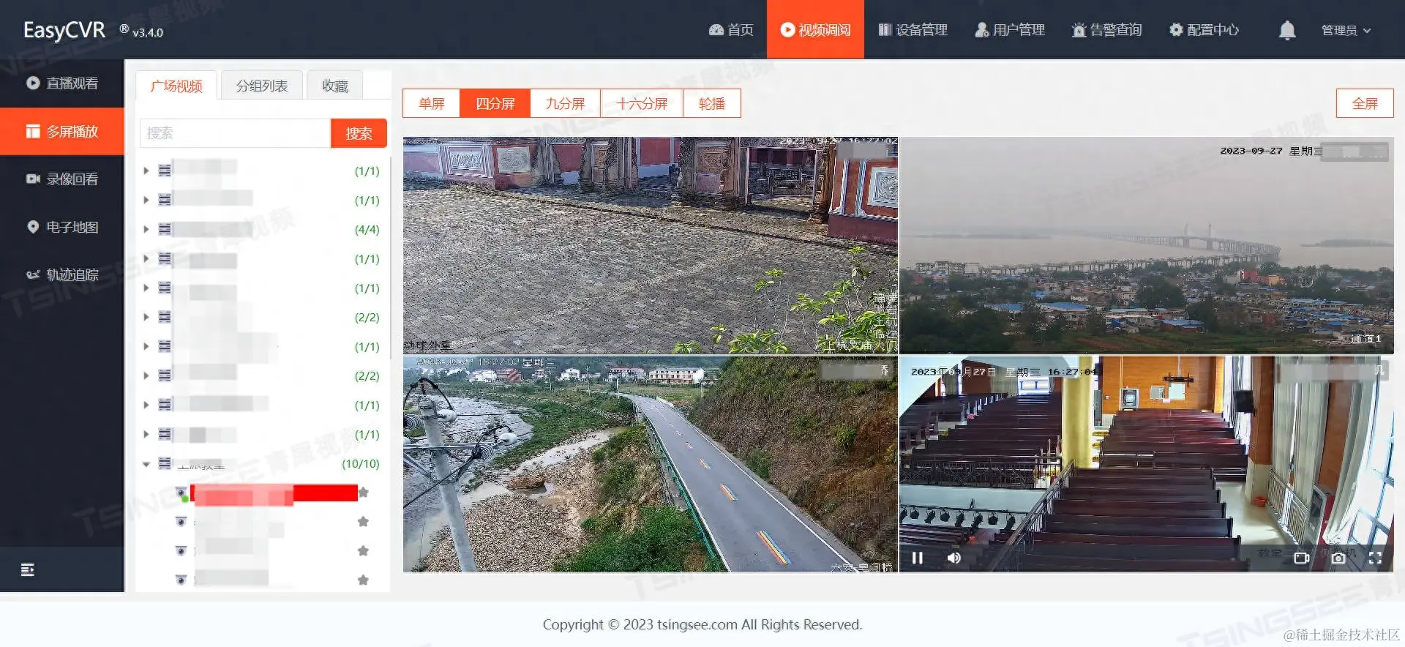The height and width of the screenshot is (647, 1405).
Task: Collapse the expanded (10/10) device group
Action: point(146,464)
